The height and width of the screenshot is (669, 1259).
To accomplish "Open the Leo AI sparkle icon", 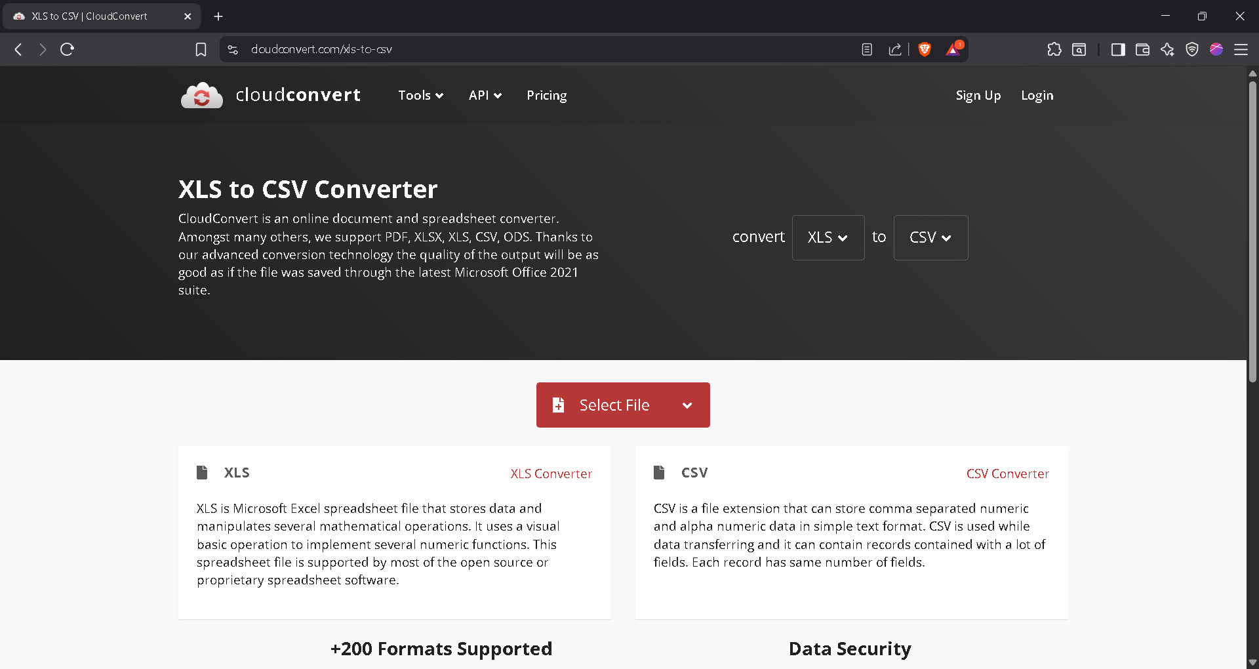I will [x=1167, y=49].
